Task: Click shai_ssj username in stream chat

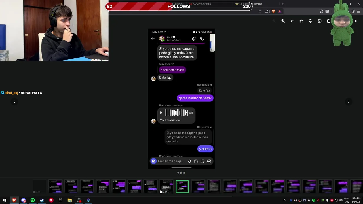Action: tap(12, 93)
